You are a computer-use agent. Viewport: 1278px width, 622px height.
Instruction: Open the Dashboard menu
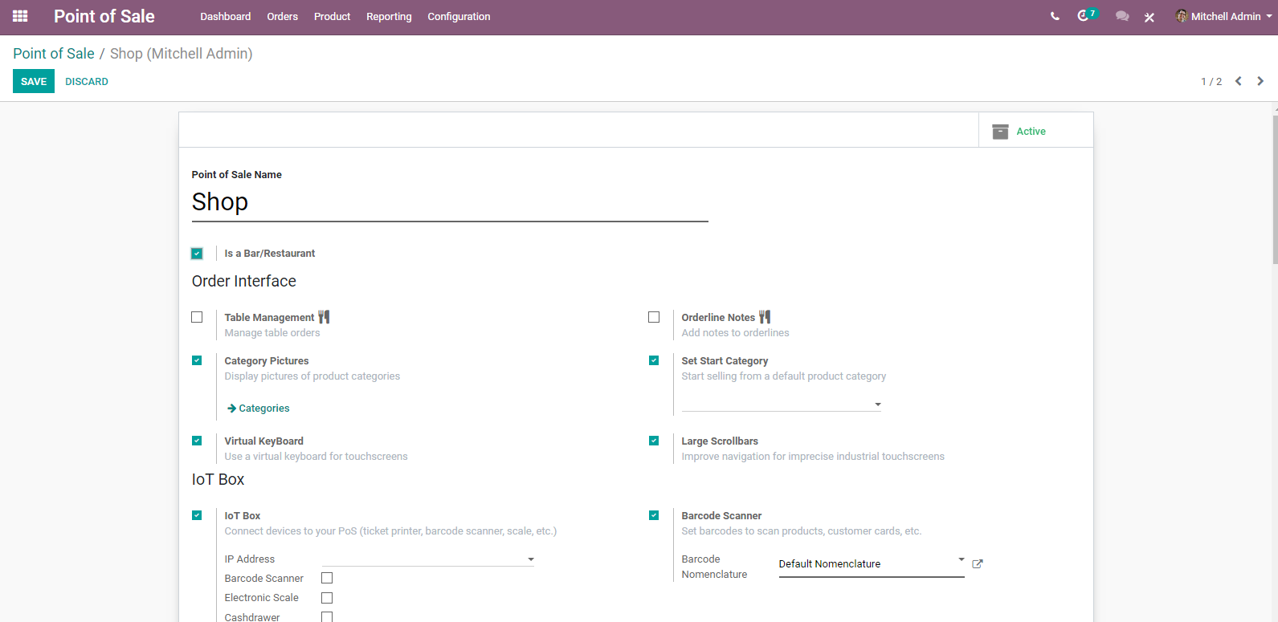tap(226, 16)
